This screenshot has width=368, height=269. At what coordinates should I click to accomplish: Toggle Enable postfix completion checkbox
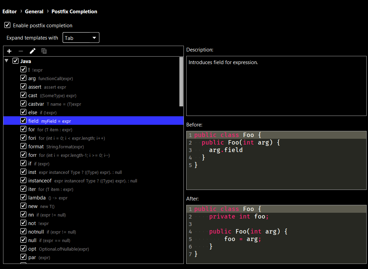[8, 25]
